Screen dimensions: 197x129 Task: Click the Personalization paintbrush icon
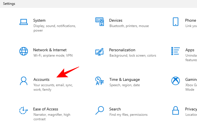[x=100, y=51]
